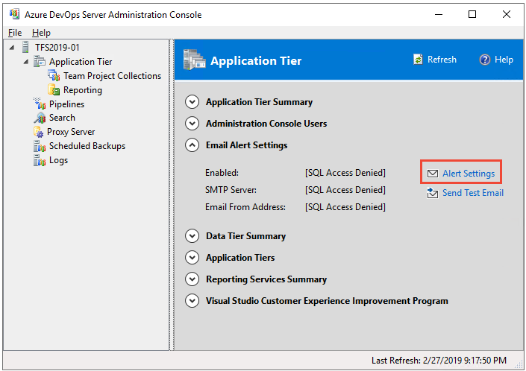Click the Help link in header
The width and height of the screenshot is (526, 371).
coord(504,60)
